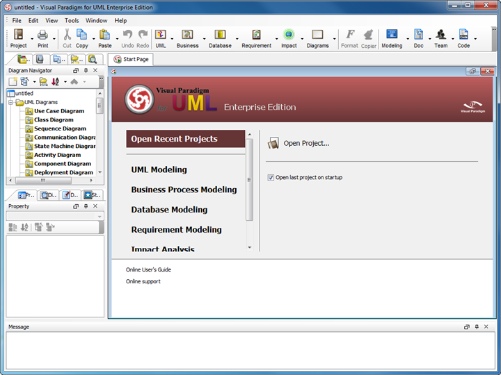Click the Open Project... link
Image resolution: width=501 pixels, height=375 pixels.
[306, 143]
